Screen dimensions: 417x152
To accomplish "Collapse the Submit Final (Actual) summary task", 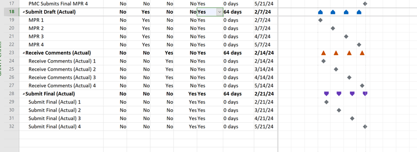I will (x=24, y=94).
